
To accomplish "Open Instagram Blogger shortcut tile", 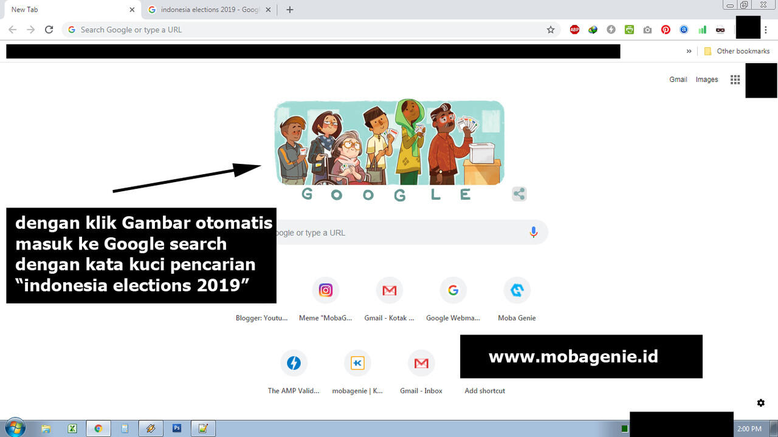I will point(326,290).
